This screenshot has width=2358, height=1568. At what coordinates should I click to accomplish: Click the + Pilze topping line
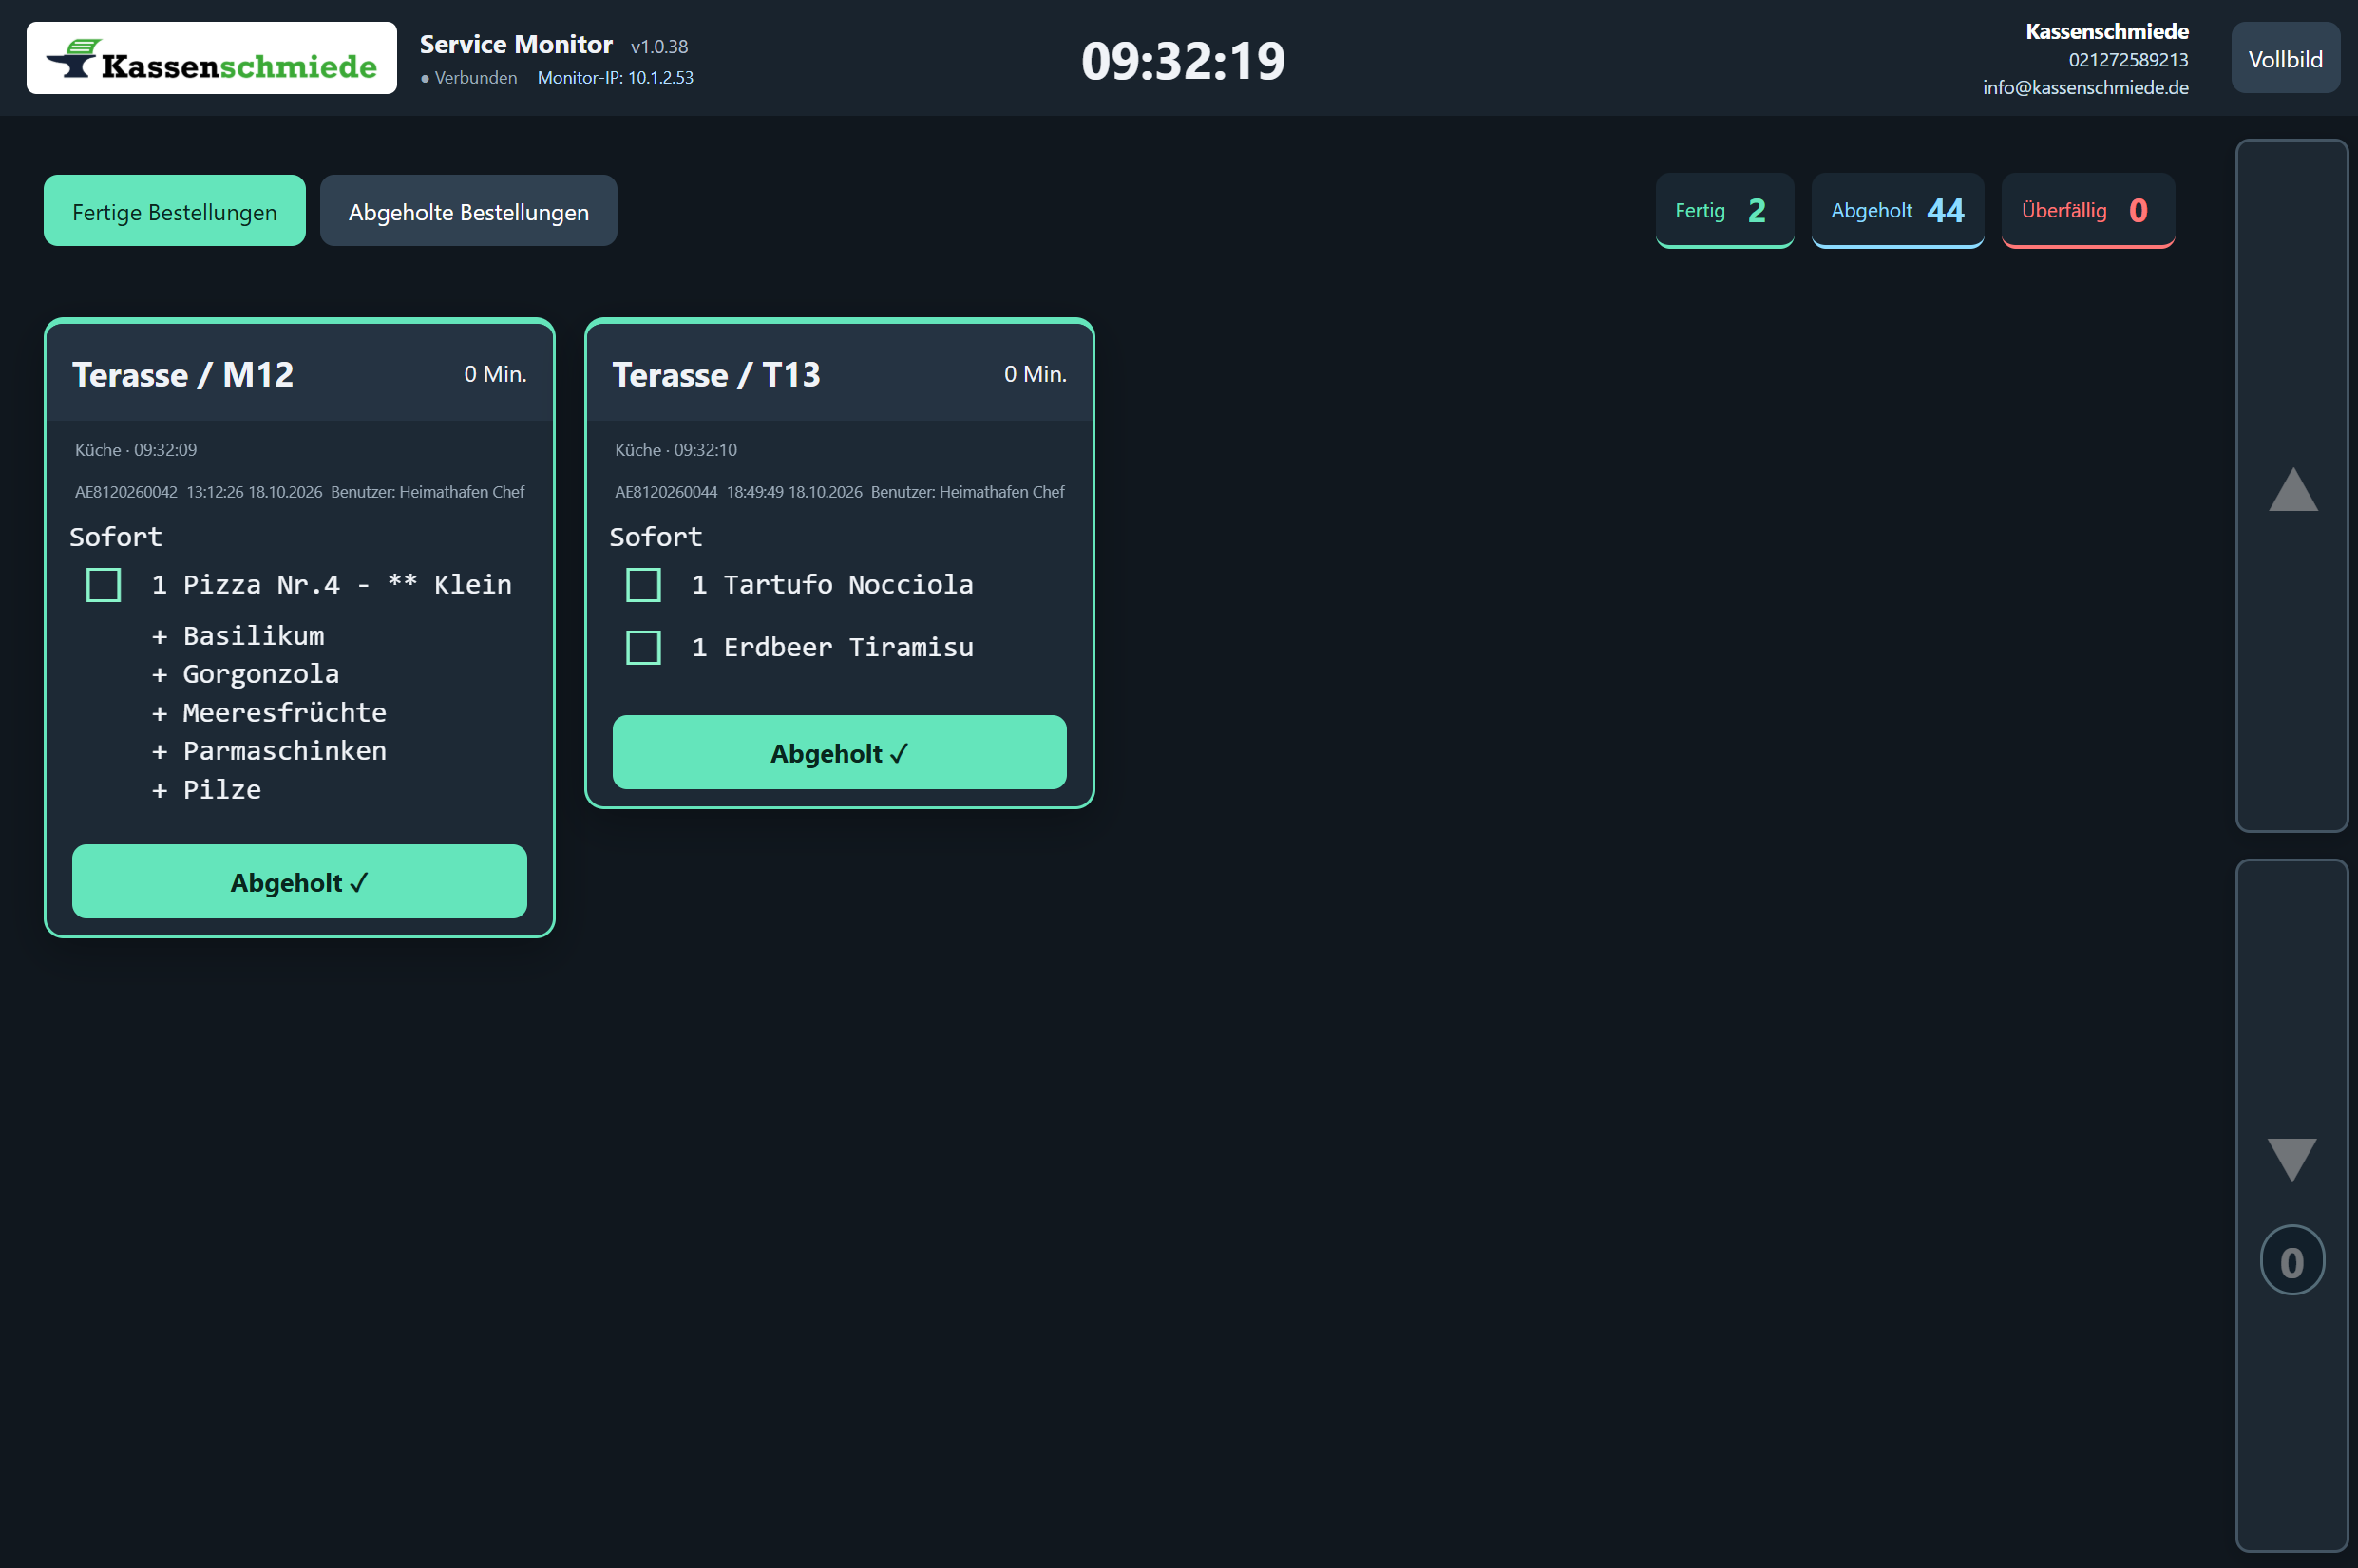(x=206, y=790)
